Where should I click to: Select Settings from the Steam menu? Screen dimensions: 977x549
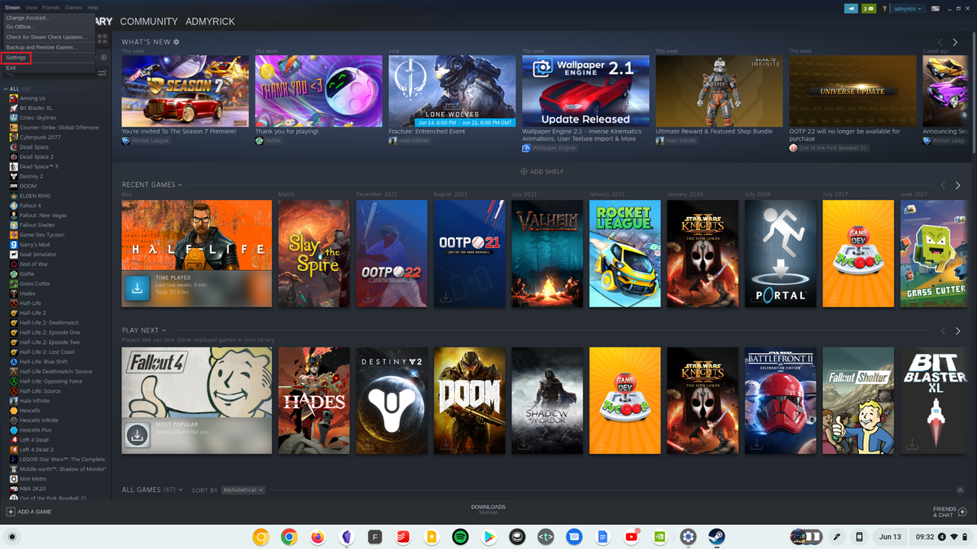click(x=16, y=57)
